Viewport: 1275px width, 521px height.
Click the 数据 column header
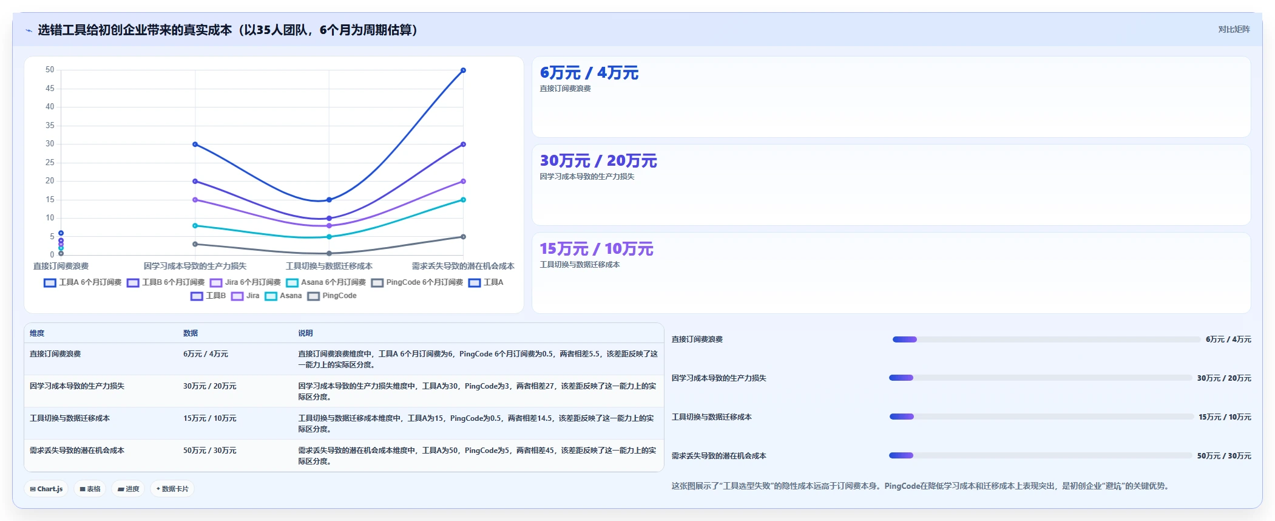point(191,333)
